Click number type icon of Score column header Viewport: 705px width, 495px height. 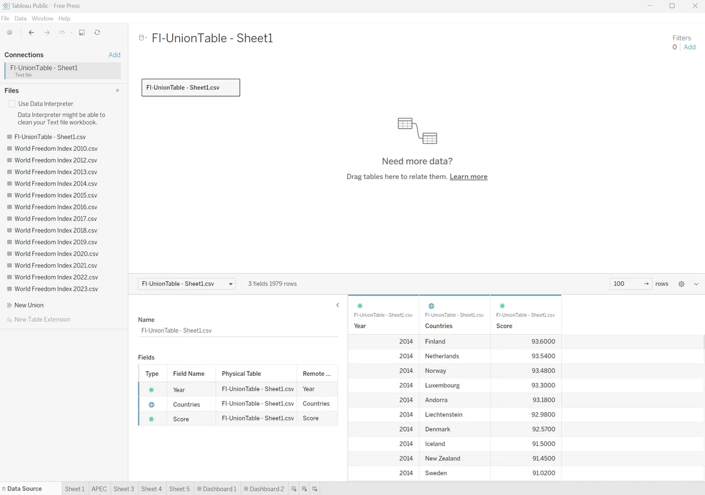(502, 306)
